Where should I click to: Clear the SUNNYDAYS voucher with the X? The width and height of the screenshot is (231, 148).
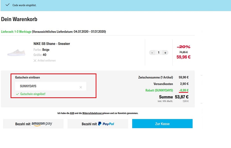click(x=81, y=87)
